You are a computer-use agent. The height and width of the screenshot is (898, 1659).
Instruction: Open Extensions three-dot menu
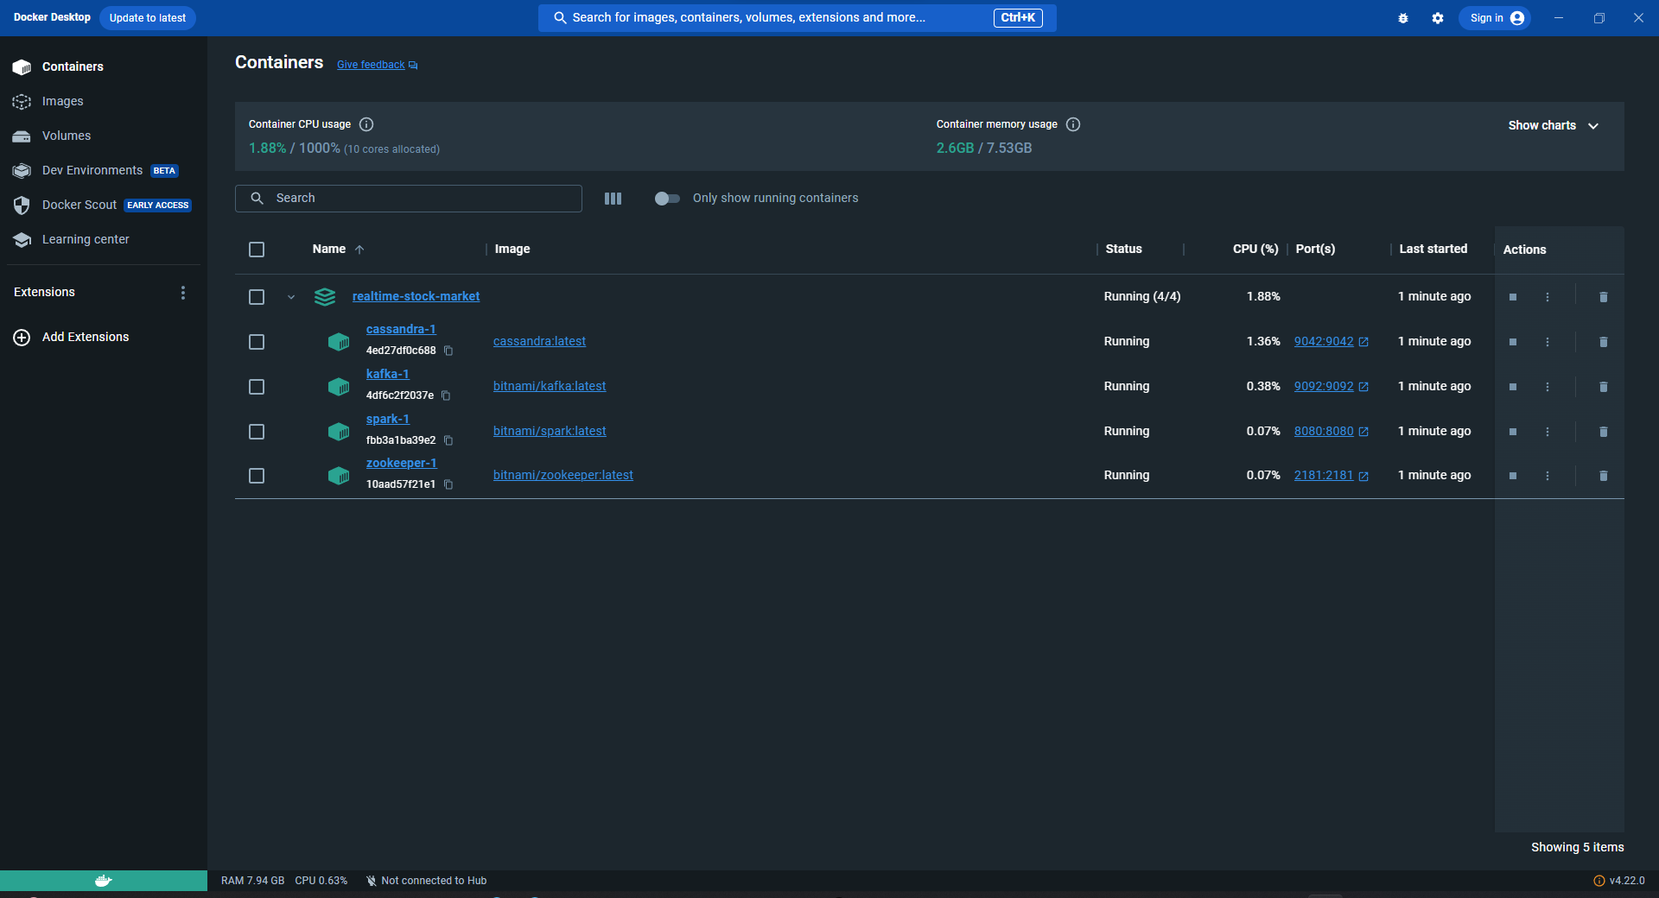tap(183, 293)
